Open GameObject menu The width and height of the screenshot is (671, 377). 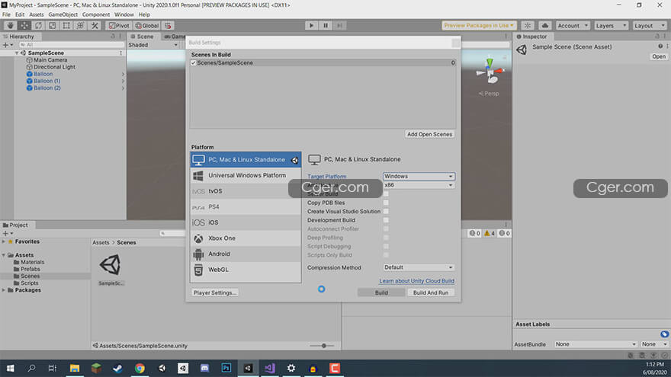click(x=63, y=14)
